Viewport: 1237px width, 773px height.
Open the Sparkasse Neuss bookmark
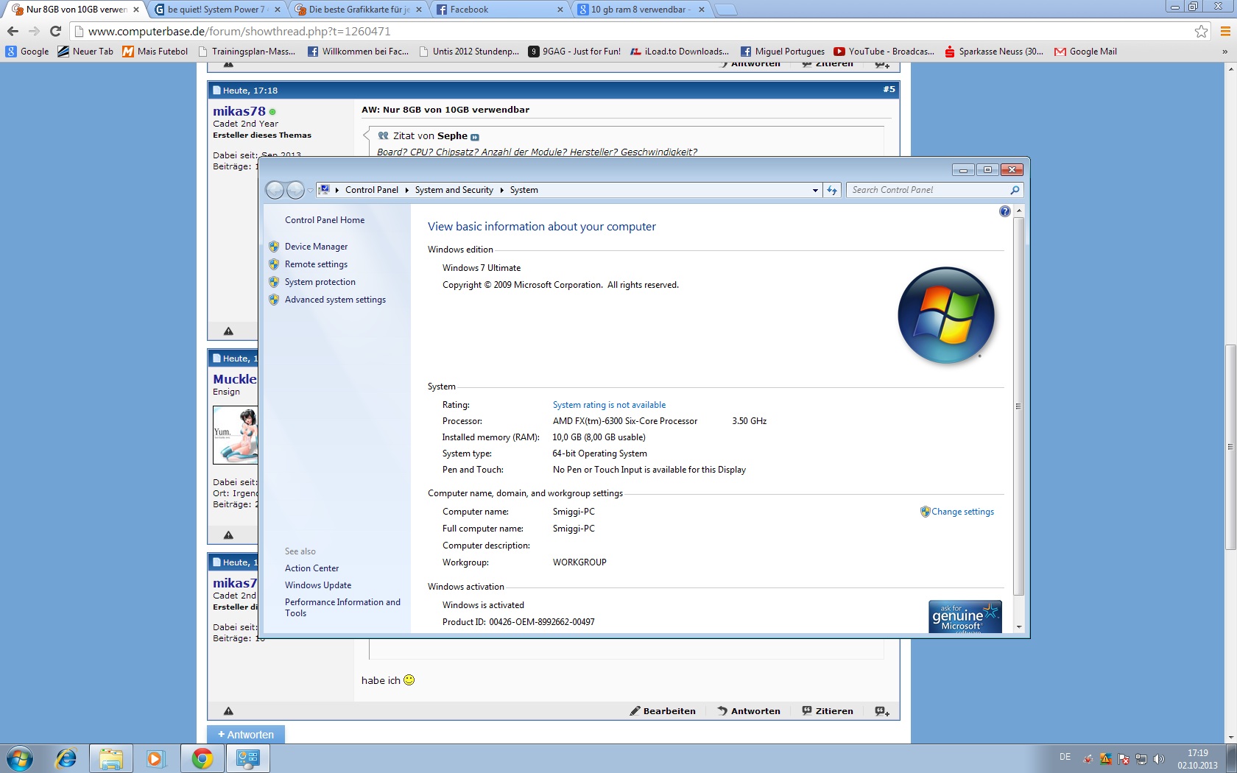tap(993, 52)
